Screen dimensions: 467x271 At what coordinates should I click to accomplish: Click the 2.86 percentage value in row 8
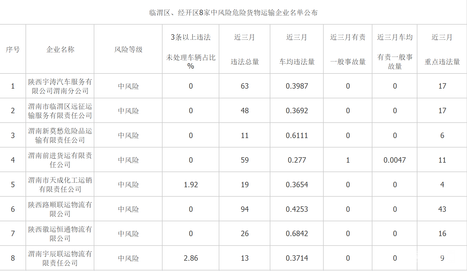pyautogui.click(x=191, y=258)
